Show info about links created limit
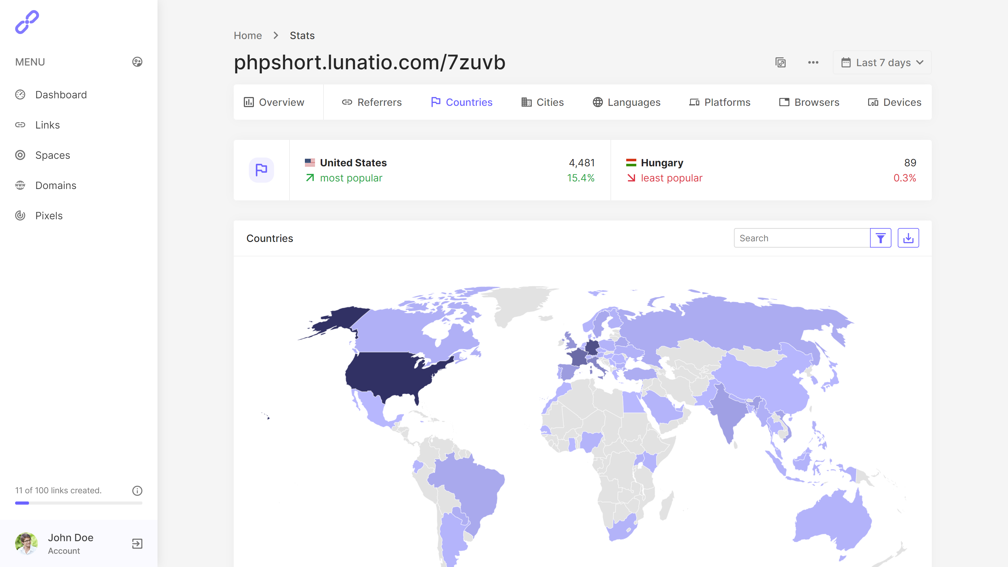This screenshot has width=1008, height=567. (137, 491)
